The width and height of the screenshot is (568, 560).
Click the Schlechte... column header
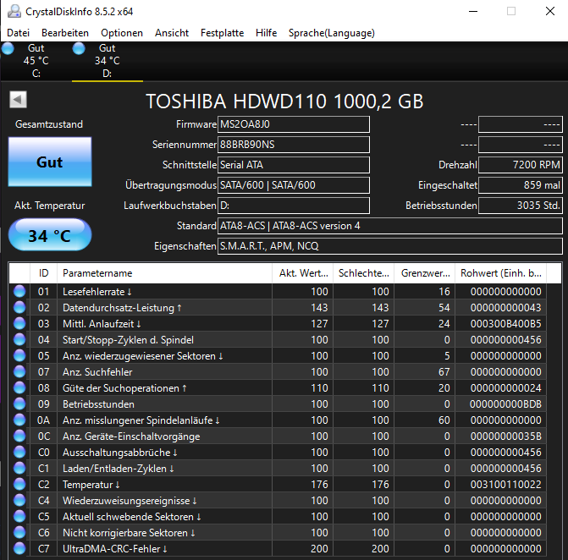click(x=364, y=273)
